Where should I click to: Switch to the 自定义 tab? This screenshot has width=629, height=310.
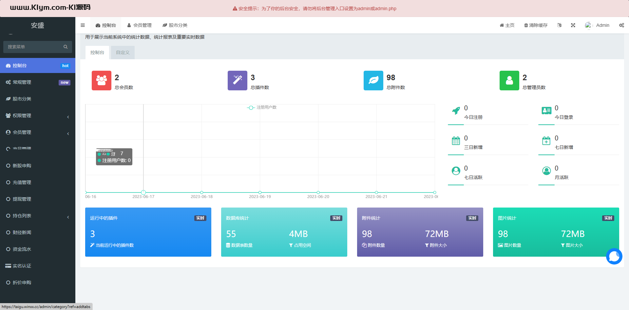coord(123,52)
